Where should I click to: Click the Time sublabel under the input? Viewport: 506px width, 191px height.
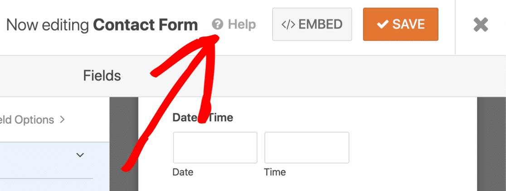tap(275, 172)
